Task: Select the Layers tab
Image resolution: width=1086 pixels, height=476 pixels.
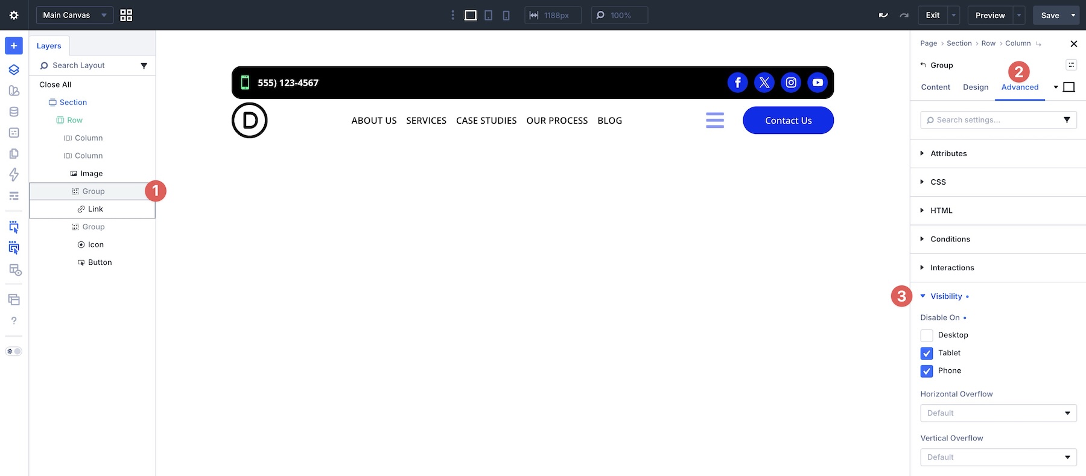Action: (49, 46)
